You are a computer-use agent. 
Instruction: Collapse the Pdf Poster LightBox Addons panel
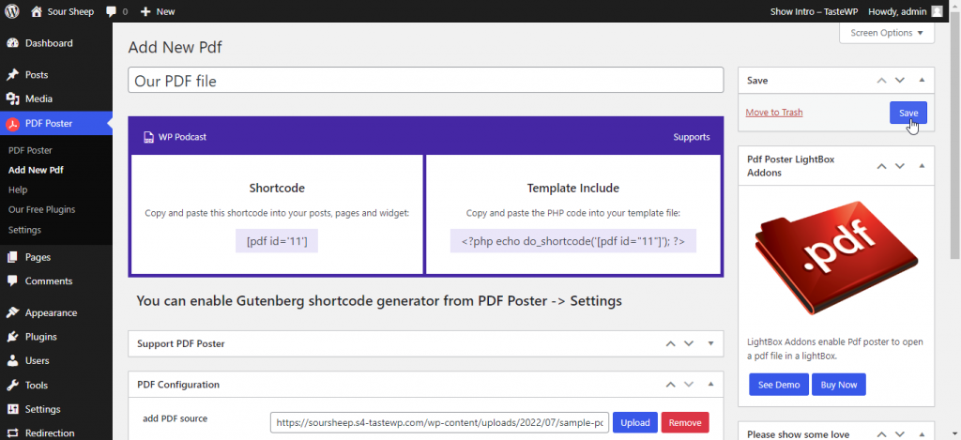(922, 166)
